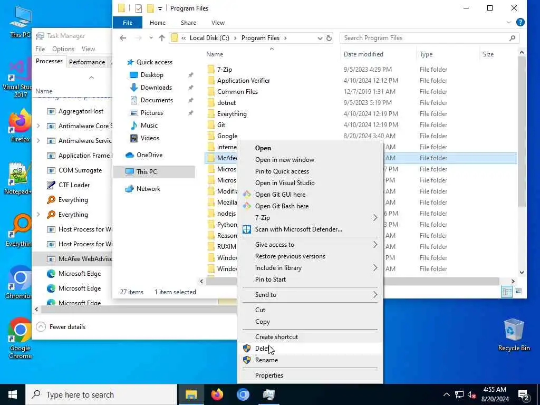Open Google Chrome desktop icon
540x405 pixels.
coord(20,338)
